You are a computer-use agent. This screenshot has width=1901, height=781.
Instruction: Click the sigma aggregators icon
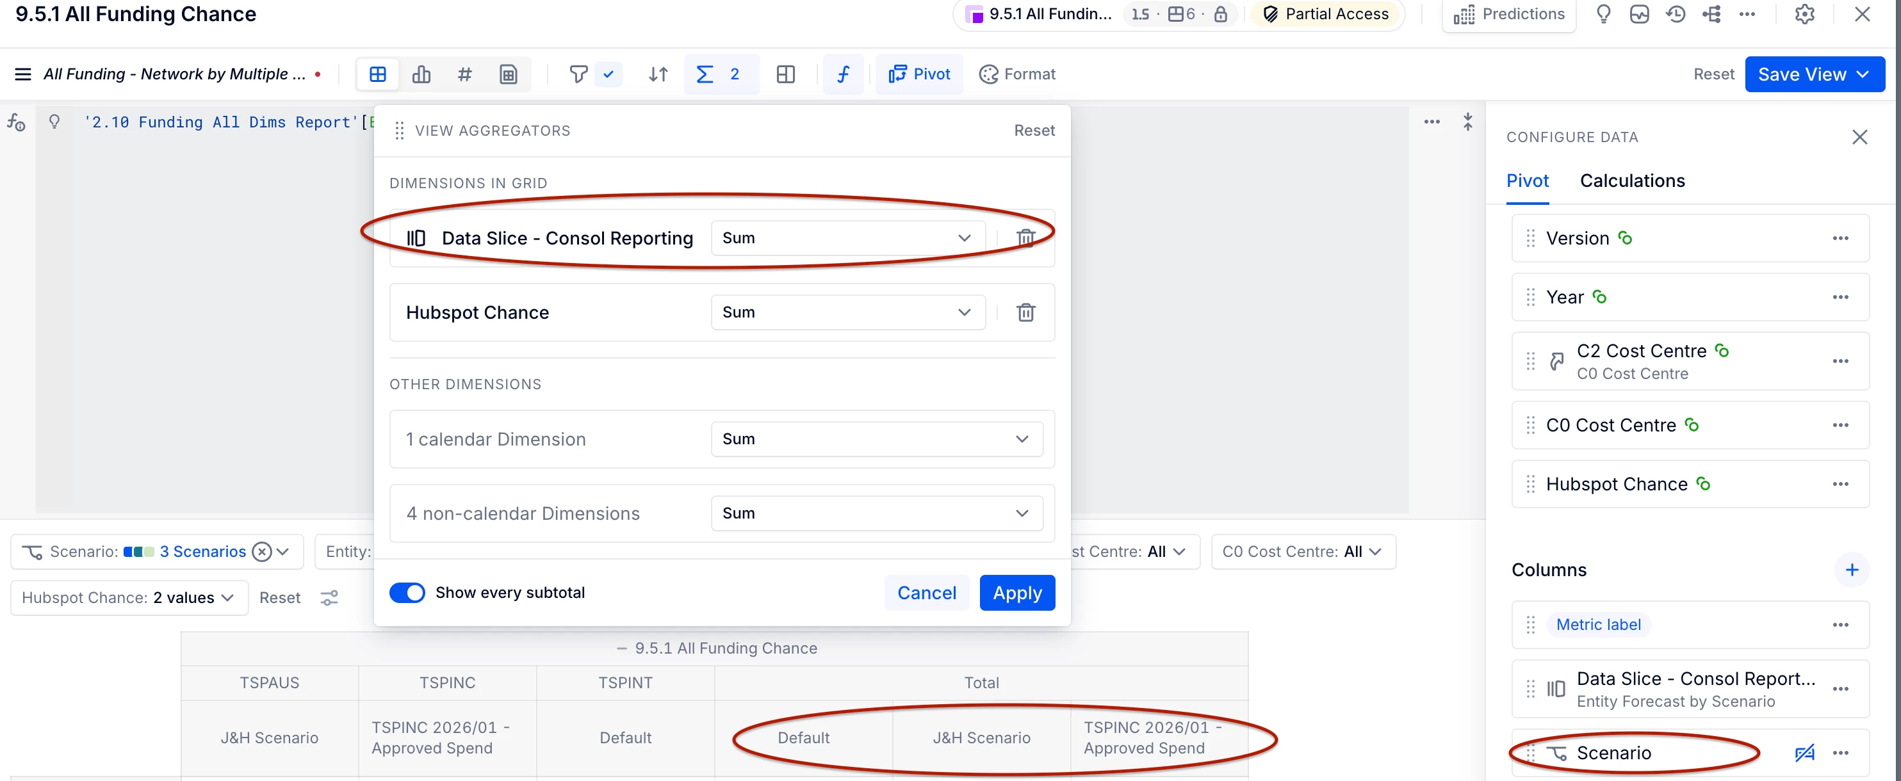705,74
